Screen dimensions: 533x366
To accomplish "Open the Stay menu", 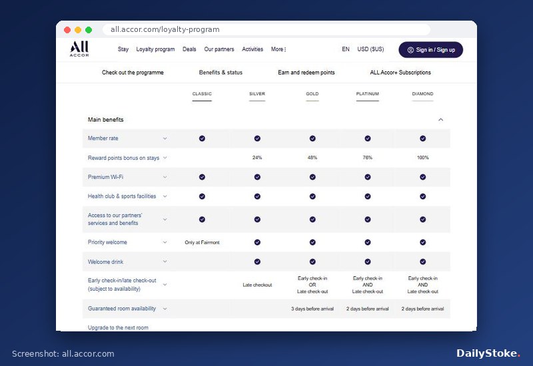I will coord(123,49).
